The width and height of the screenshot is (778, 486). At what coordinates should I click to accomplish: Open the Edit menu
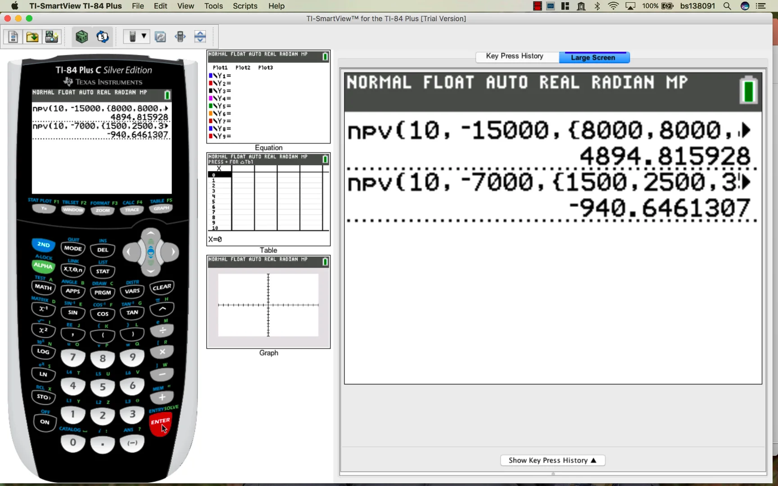click(160, 6)
